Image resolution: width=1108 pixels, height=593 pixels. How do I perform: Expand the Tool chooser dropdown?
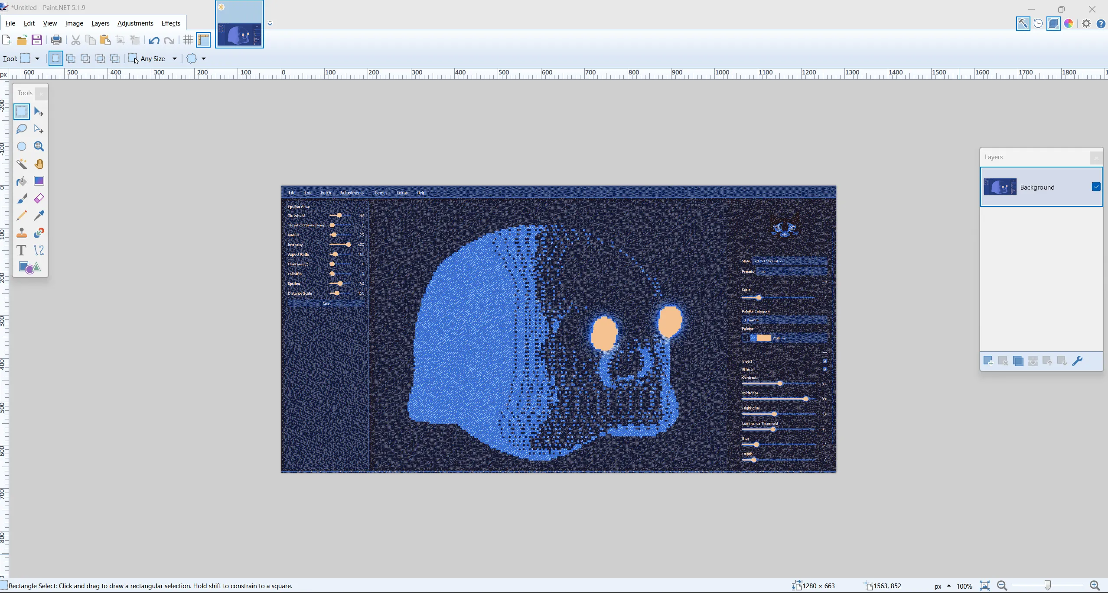tap(37, 58)
